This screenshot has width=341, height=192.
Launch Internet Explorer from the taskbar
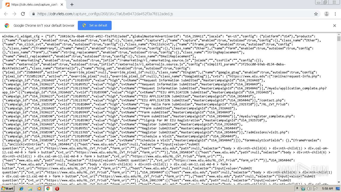[x=21, y=189]
